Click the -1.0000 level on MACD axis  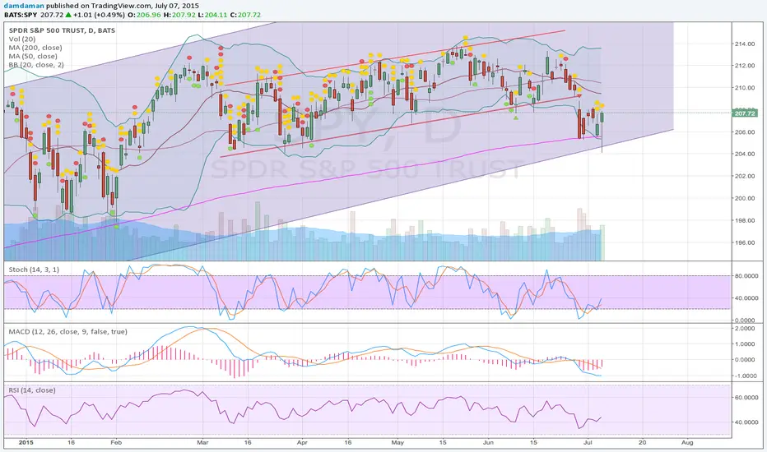tap(746, 376)
